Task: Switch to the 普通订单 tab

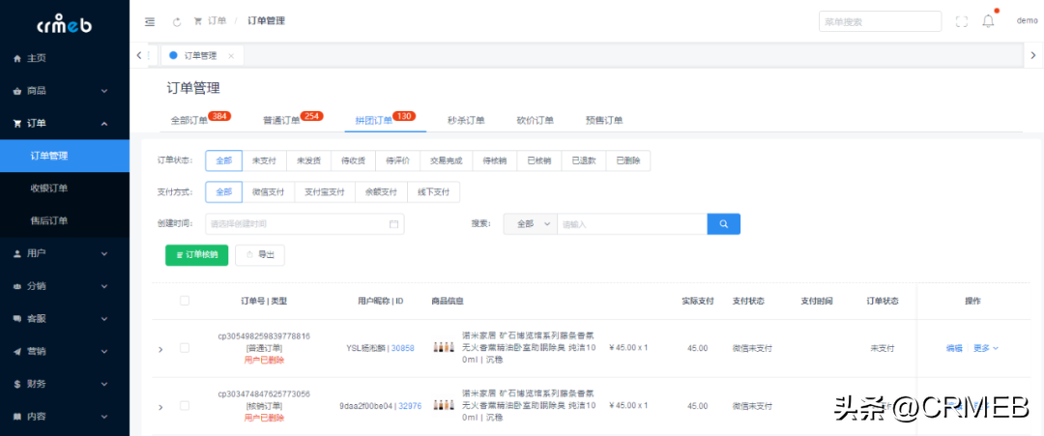Action: pyautogui.click(x=281, y=121)
